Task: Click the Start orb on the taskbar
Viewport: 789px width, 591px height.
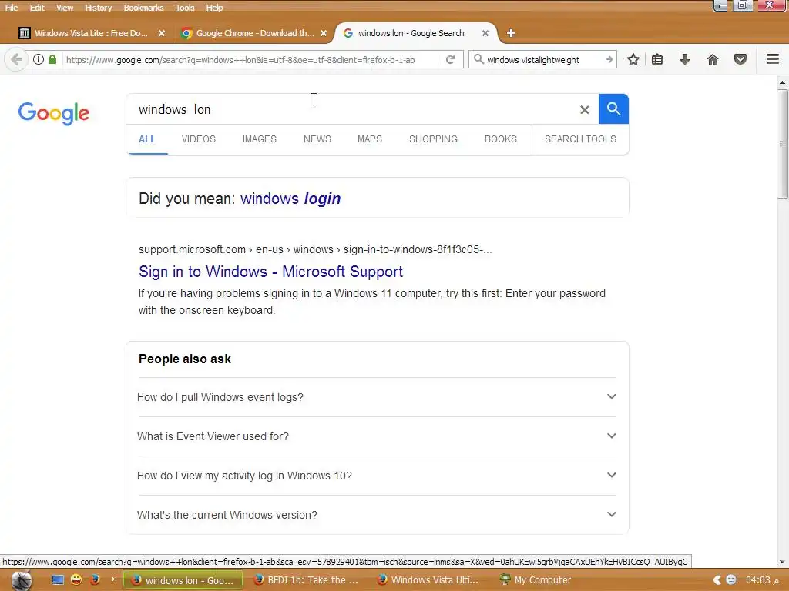Action: pyautogui.click(x=22, y=580)
